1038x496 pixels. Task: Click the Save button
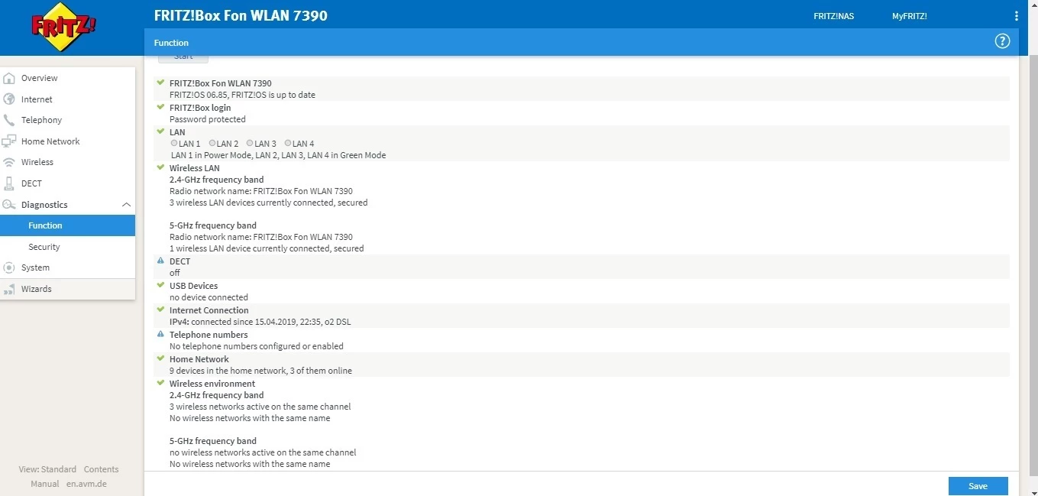(978, 486)
